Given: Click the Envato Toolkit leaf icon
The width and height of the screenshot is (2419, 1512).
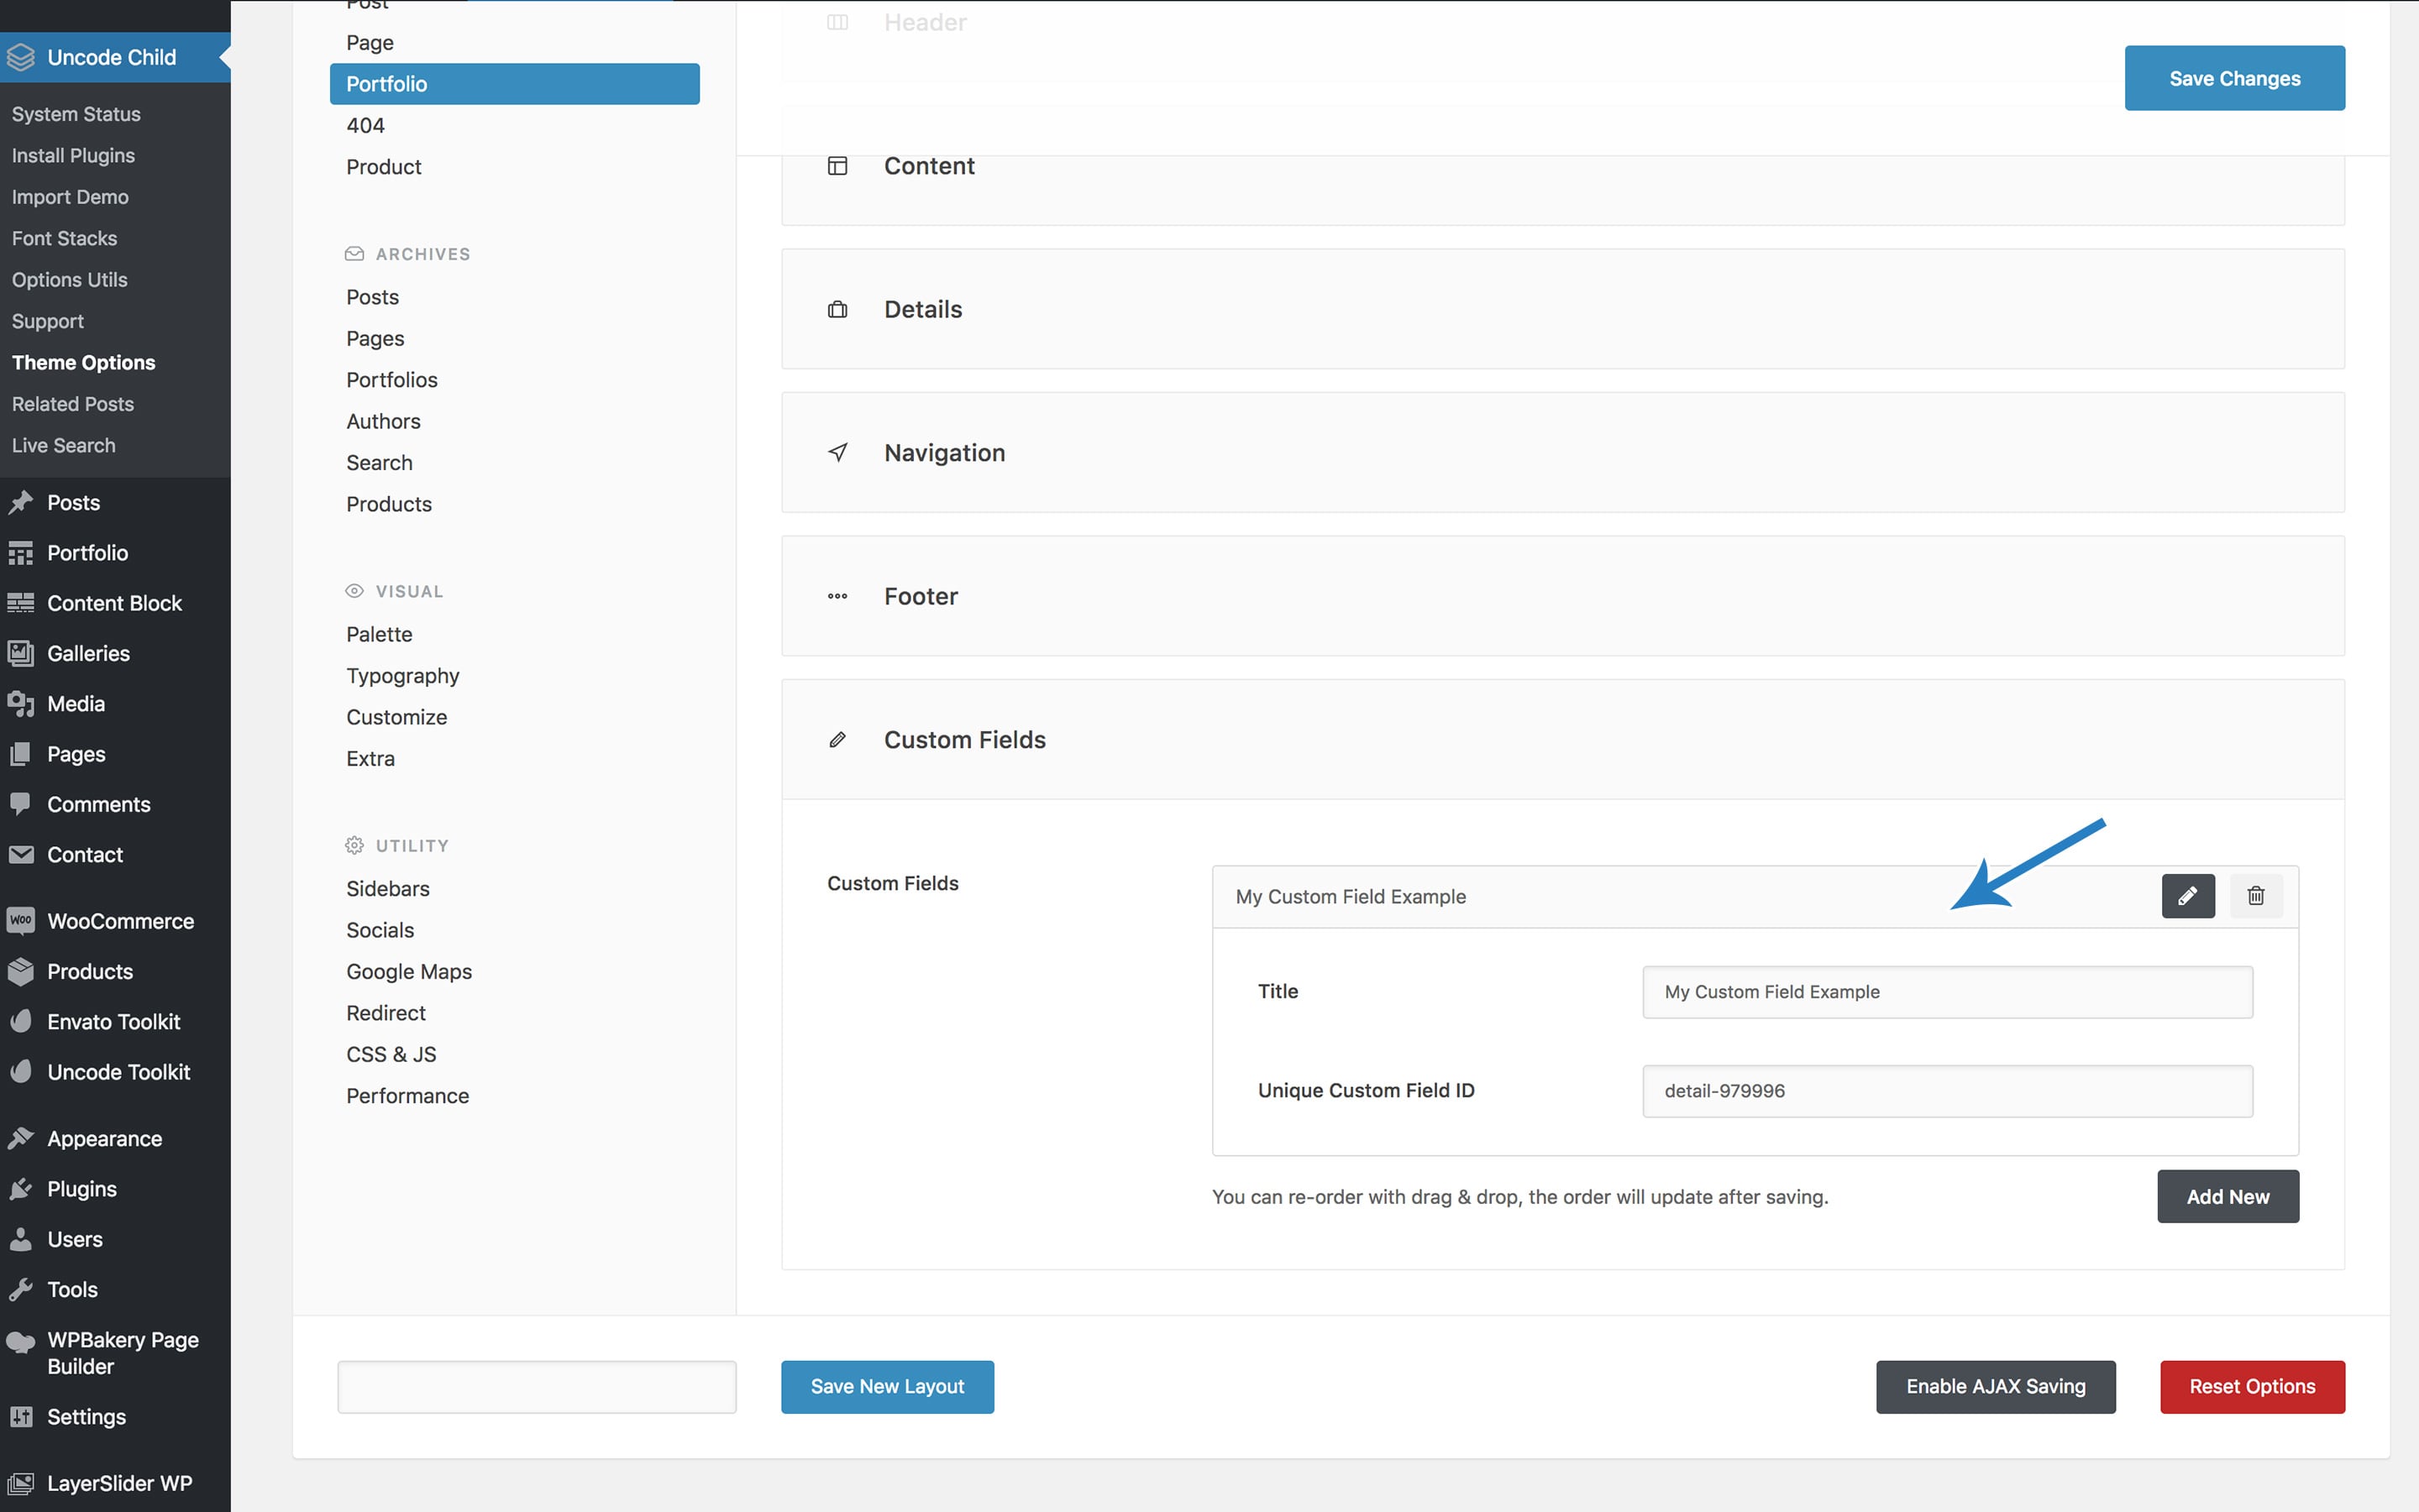Looking at the screenshot, I should [x=20, y=1021].
